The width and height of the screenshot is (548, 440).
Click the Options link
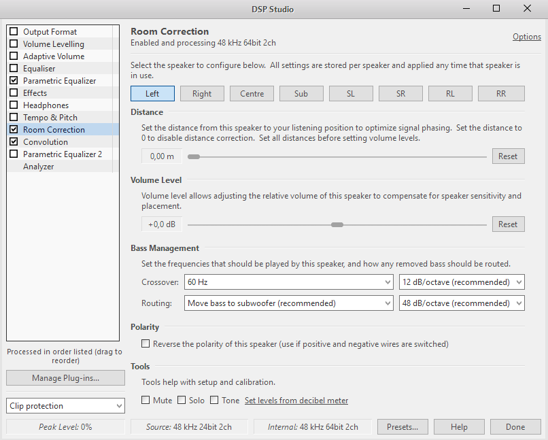(x=527, y=37)
